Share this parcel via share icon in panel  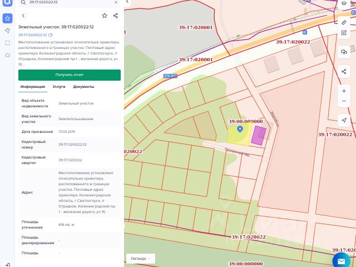point(116,16)
